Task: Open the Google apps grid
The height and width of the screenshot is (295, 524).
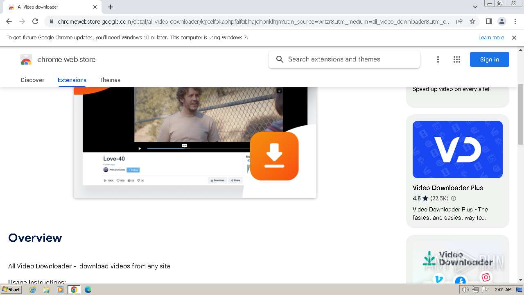Action: point(457,60)
